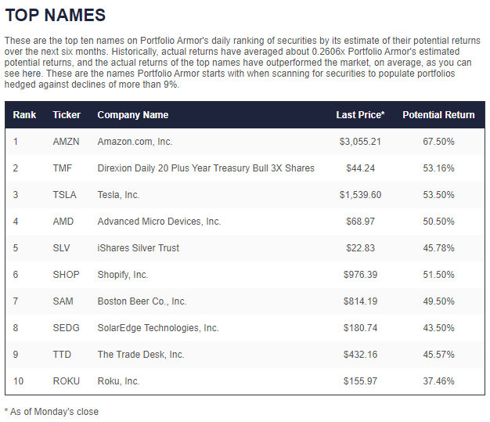Click the Company Name column header
Screen dimensions: 490x422
tap(132, 115)
